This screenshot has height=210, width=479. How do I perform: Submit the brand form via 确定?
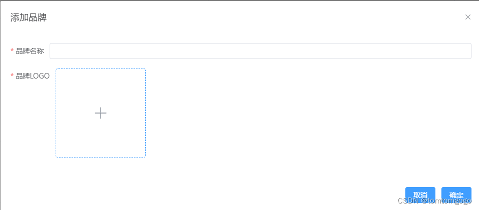(456, 195)
